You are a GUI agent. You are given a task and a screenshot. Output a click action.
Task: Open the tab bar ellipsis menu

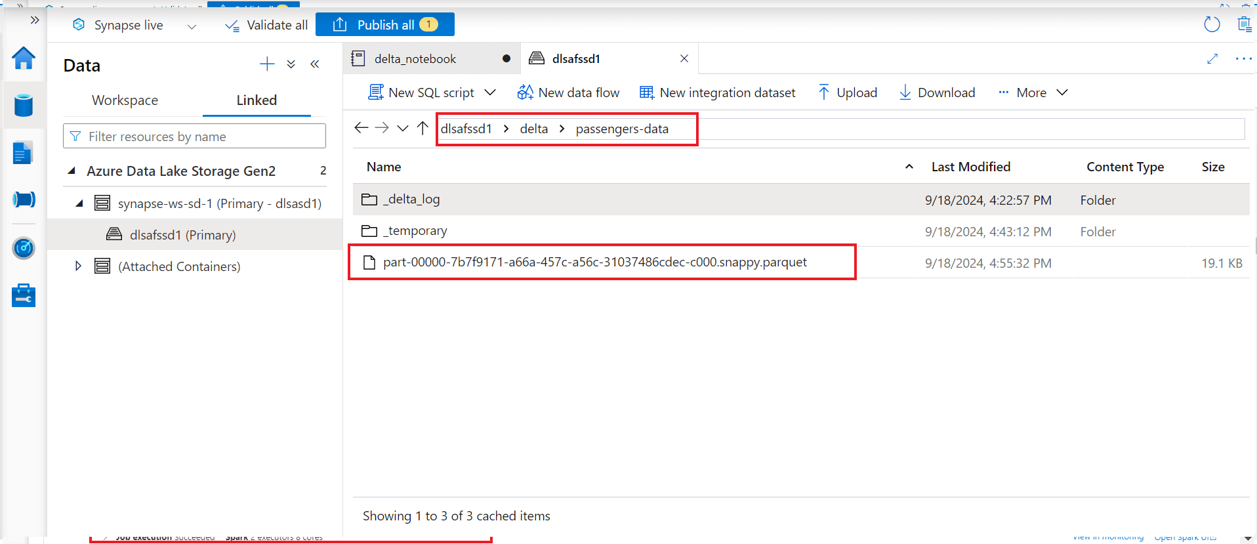click(1243, 58)
